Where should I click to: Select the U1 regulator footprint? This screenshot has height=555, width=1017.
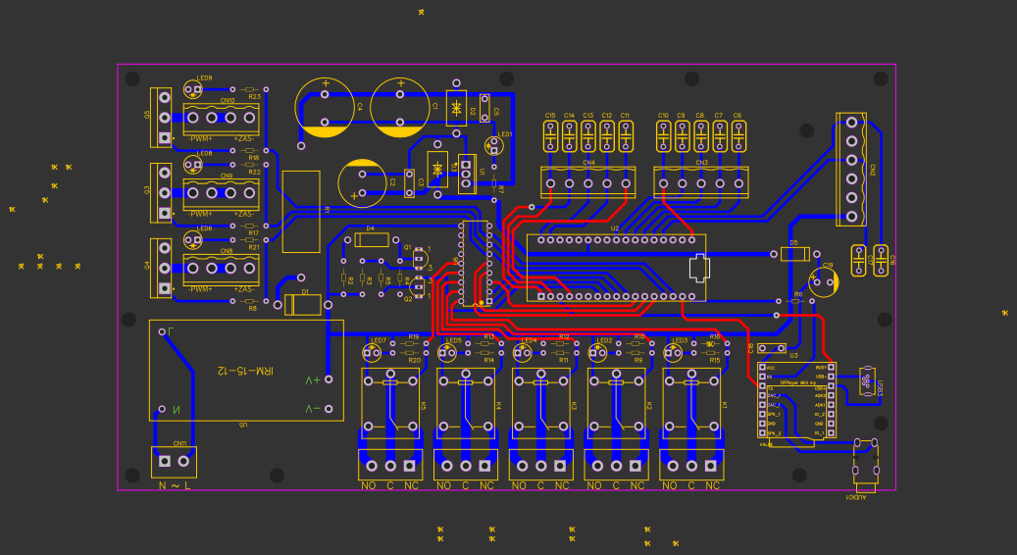[x=467, y=175]
